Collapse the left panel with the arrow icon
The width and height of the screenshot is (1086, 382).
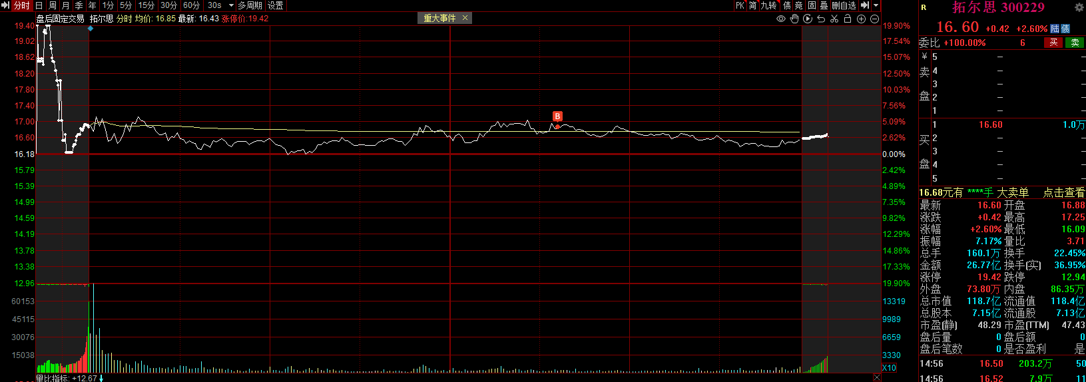click(x=5, y=5)
